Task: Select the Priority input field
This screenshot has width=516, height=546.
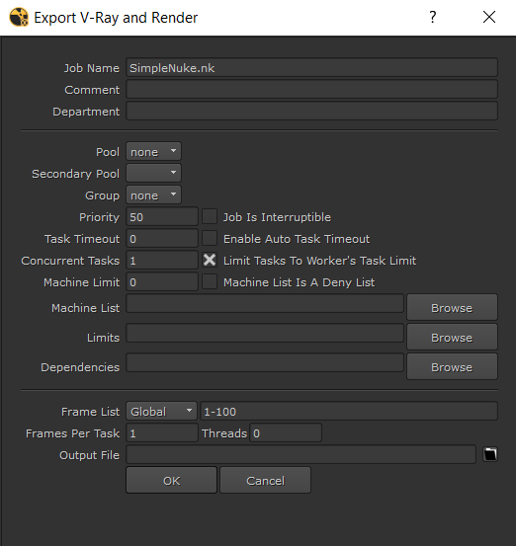Action: [x=162, y=216]
